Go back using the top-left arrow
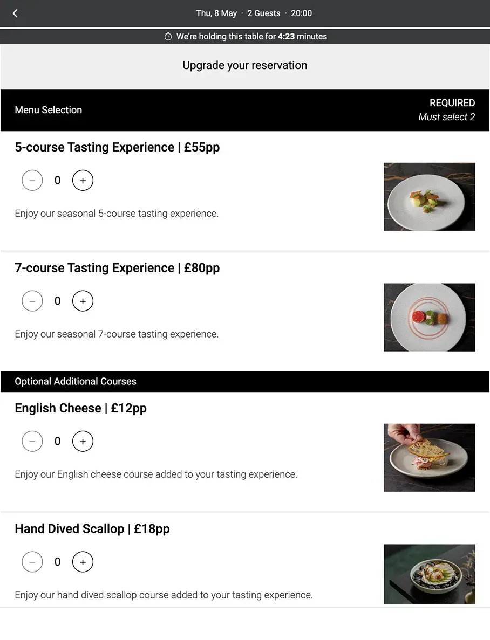This screenshot has height=640, width=490. click(x=15, y=13)
